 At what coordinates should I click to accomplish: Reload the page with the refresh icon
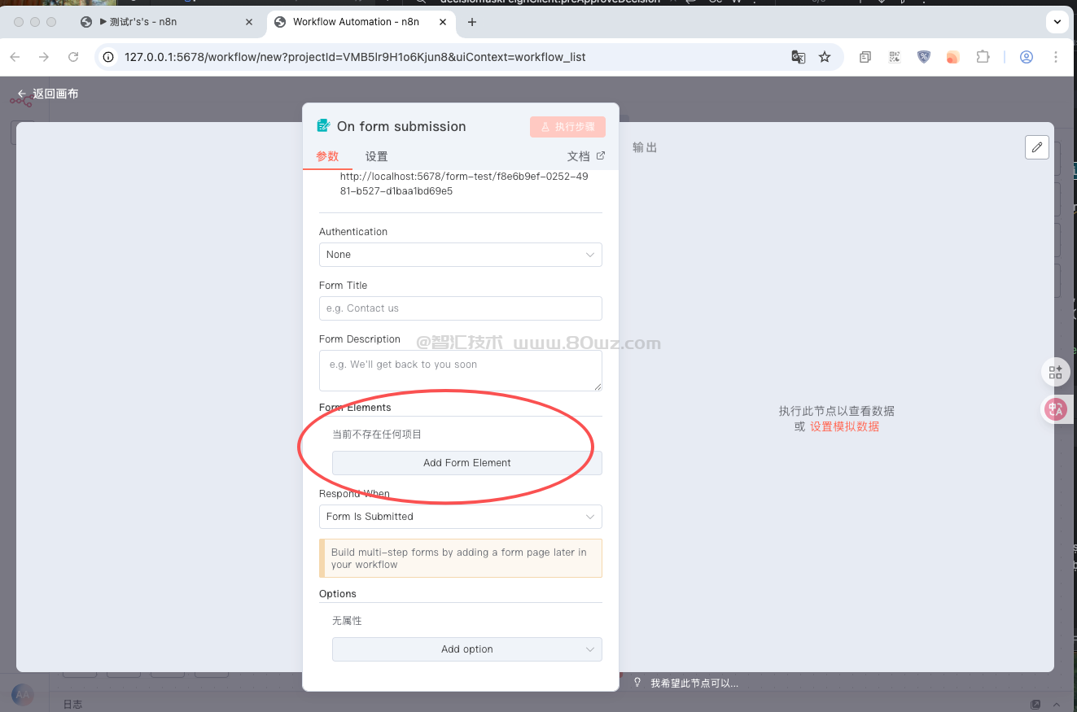tap(73, 57)
